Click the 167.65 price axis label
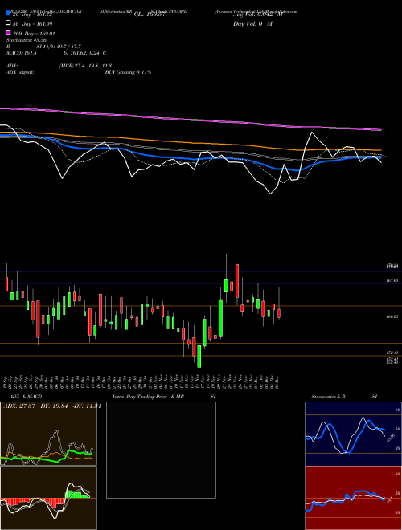 (x=392, y=280)
